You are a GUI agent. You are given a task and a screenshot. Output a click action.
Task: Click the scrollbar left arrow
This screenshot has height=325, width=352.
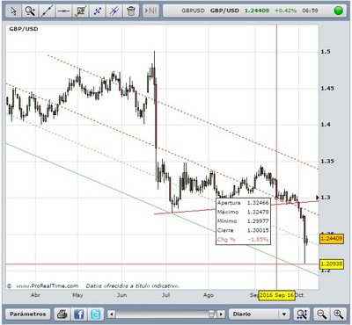(x=111, y=314)
